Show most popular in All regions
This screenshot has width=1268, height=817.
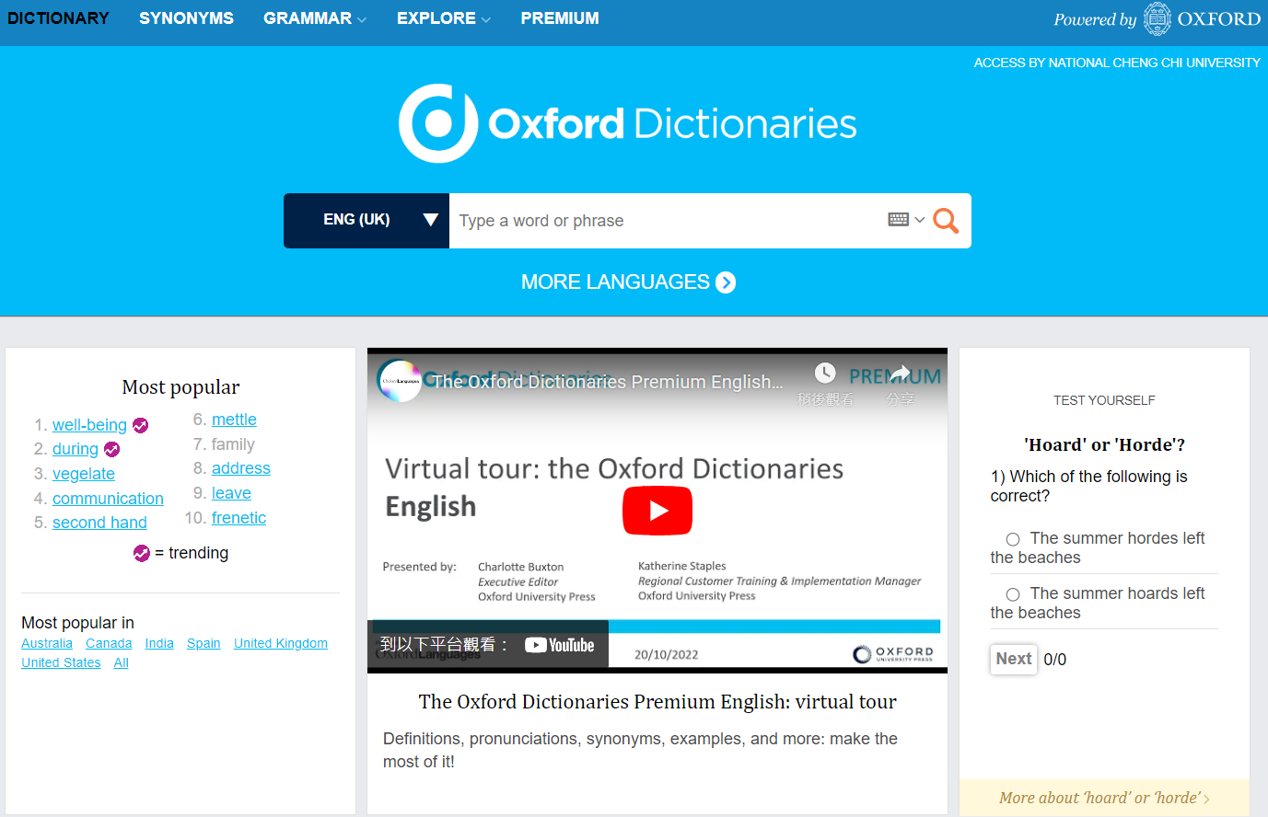tap(122, 662)
